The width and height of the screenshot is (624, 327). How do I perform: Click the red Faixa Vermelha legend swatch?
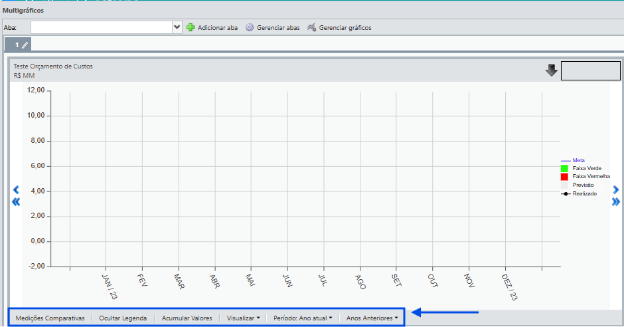click(564, 177)
